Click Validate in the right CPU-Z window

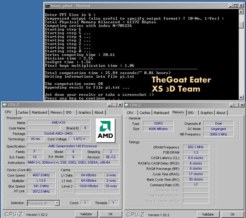pyautogui.click(x=208, y=214)
